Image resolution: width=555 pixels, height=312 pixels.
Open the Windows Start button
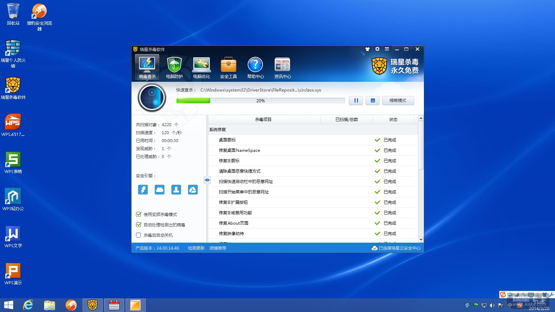(x=8, y=305)
